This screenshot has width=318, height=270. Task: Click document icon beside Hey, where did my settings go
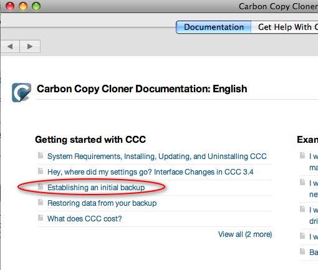(x=41, y=171)
